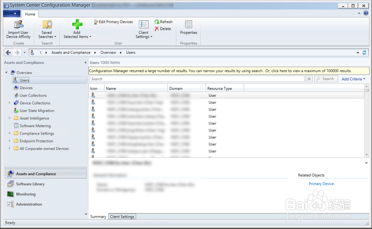372x229 pixels.
Task: Select Users in the navigation tree
Action: (49, 80)
